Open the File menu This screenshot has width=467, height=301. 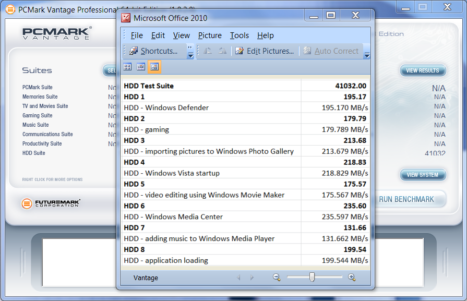(x=137, y=35)
